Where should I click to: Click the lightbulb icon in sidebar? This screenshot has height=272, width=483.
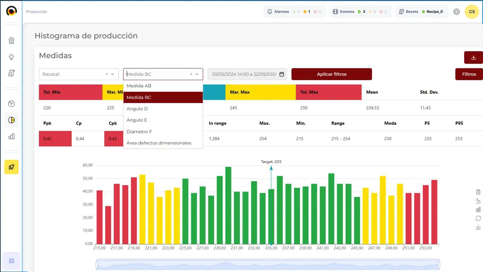[x=11, y=57]
